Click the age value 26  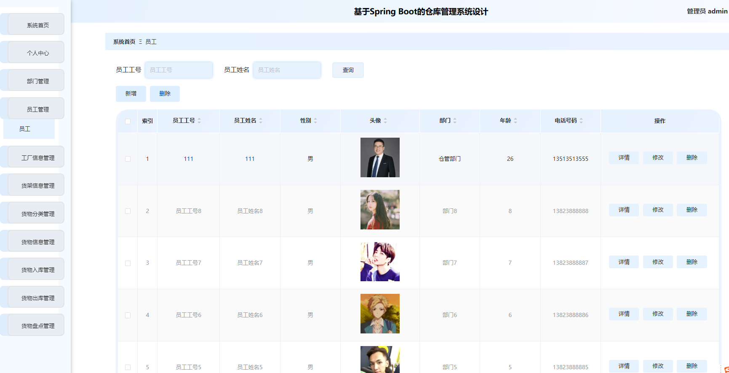pyautogui.click(x=510, y=159)
